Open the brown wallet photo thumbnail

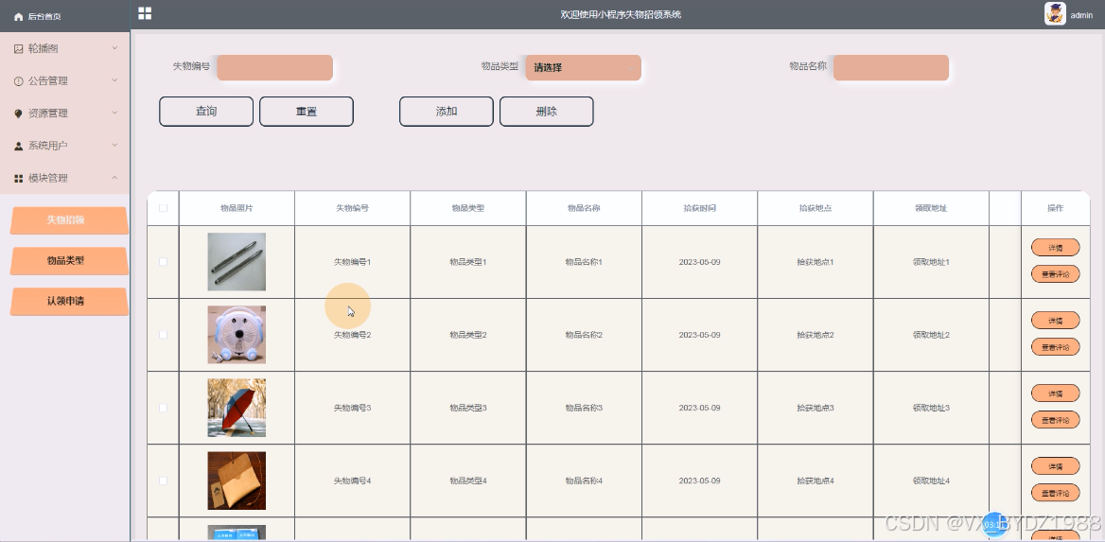(237, 481)
